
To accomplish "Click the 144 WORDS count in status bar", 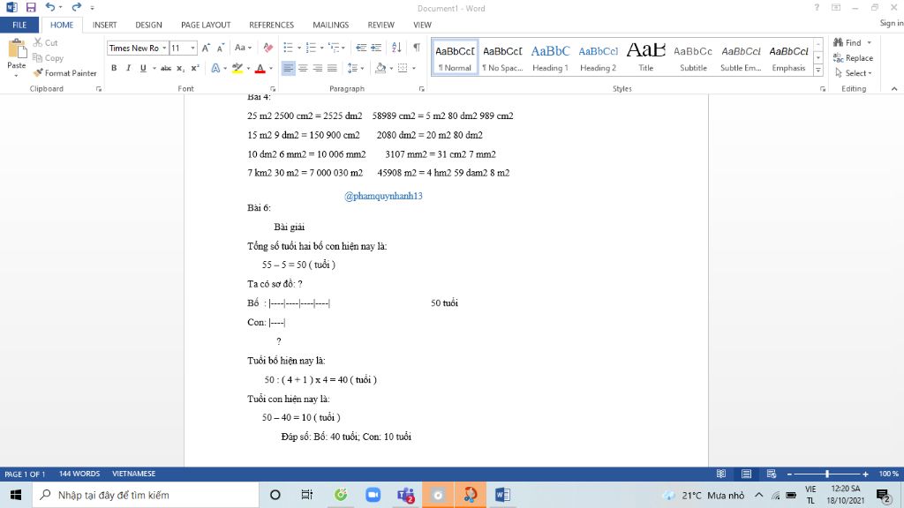I will (x=79, y=474).
